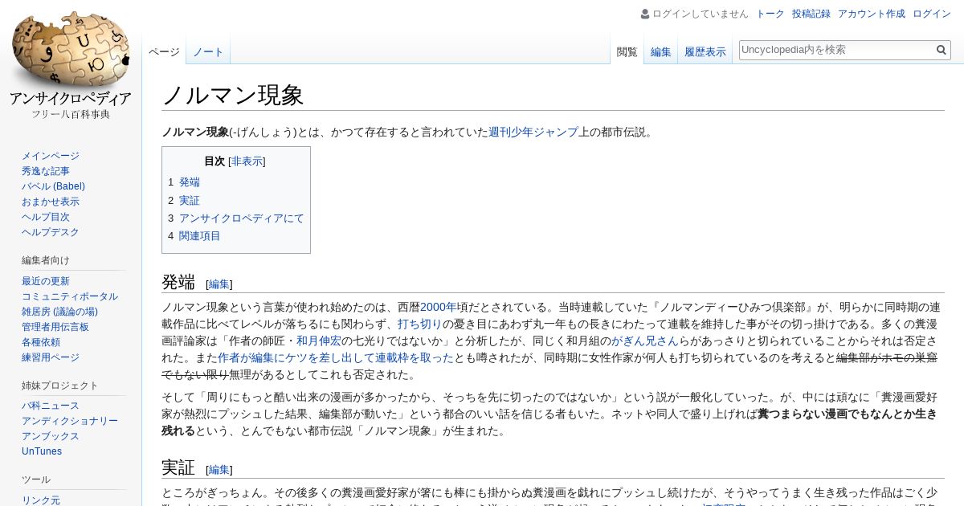
Task: Open the がぎん兄さん link
Action: (x=645, y=341)
